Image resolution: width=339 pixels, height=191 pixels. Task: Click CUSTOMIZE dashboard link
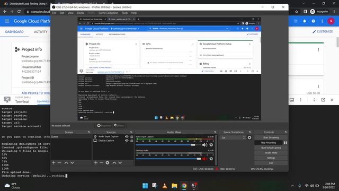[323, 32]
